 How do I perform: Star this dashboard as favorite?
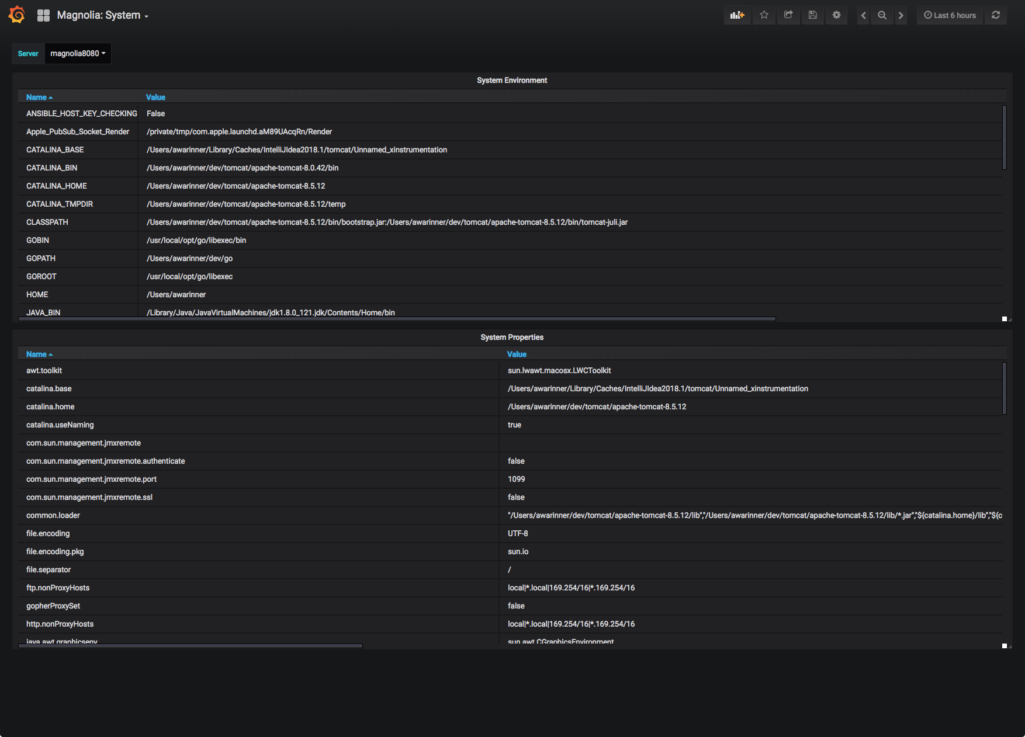coord(764,15)
